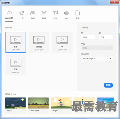Click the 高 height field showing 720
The width and height of the screenshot is (120, 119).
pyautogui.click(x=106, y=37)
